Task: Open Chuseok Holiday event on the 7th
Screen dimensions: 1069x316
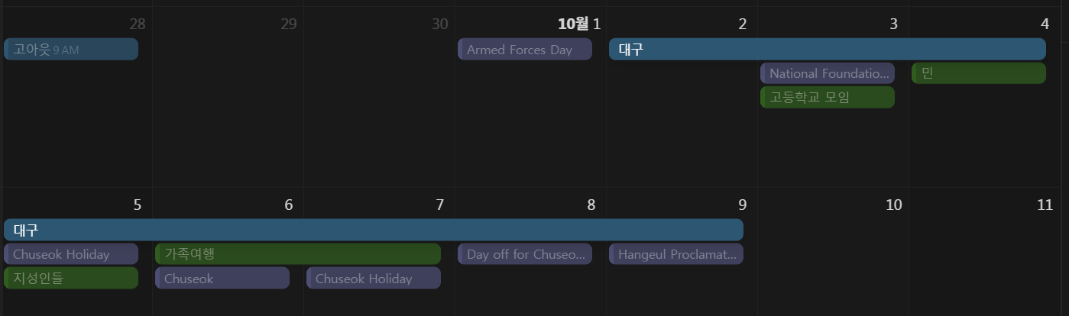Action: 373,279
